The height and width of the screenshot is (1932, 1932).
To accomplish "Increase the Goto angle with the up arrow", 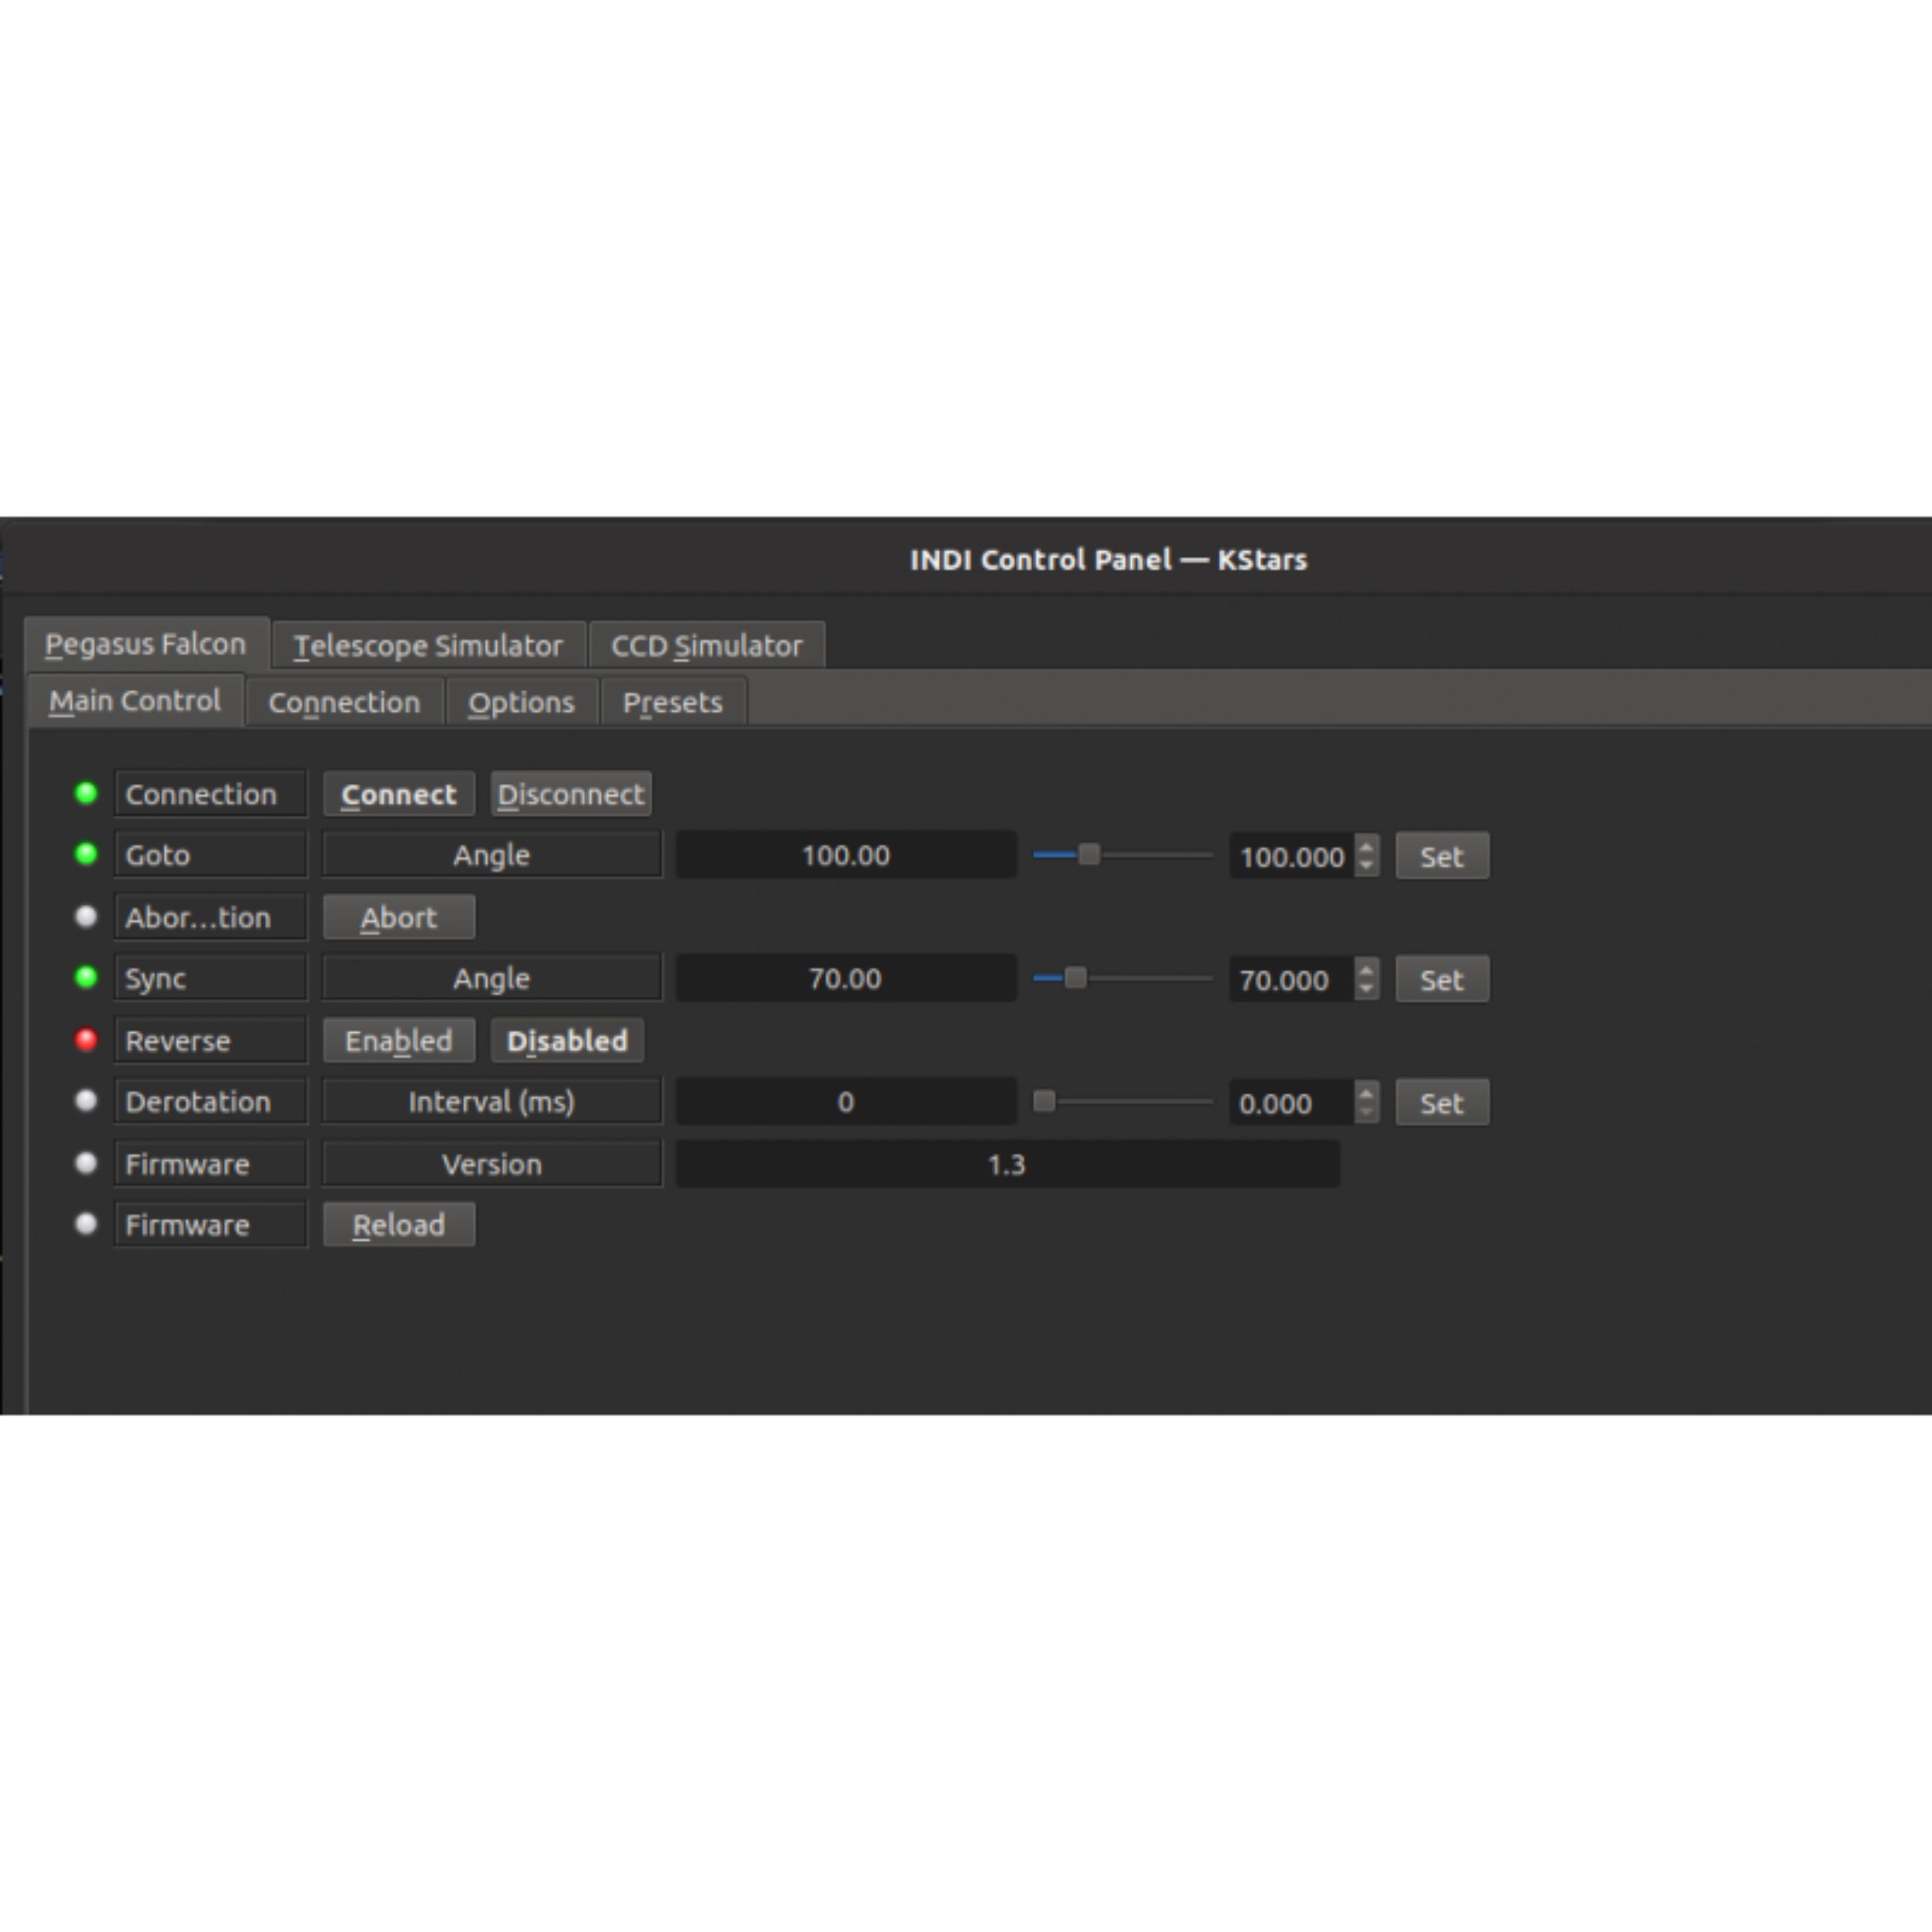I will click(x=1367, y=846).
